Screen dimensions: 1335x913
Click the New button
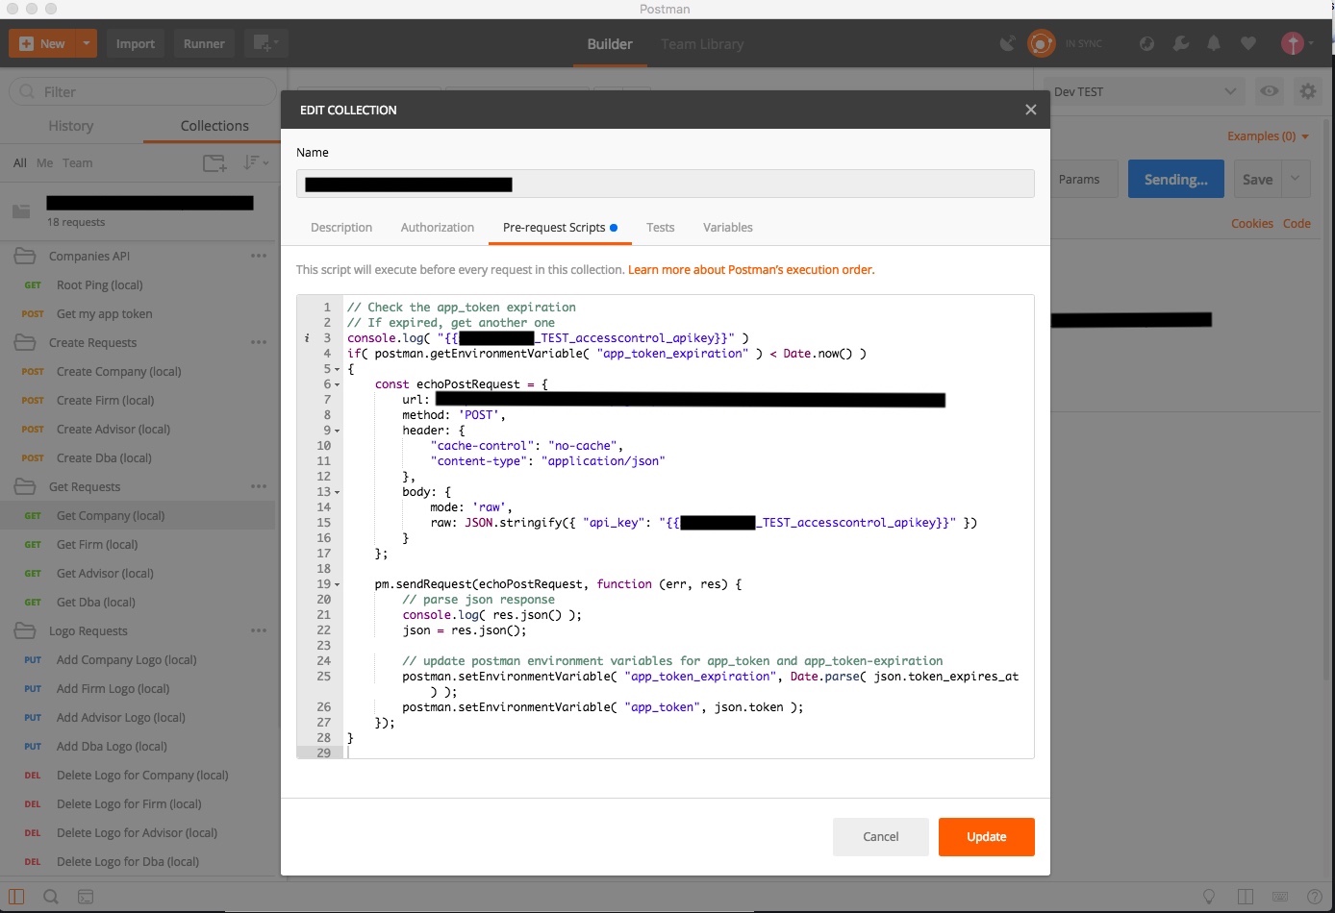(41, 43)
